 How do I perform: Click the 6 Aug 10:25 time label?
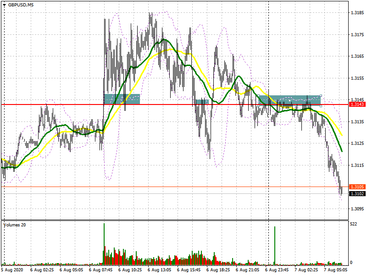click(130, 270)
